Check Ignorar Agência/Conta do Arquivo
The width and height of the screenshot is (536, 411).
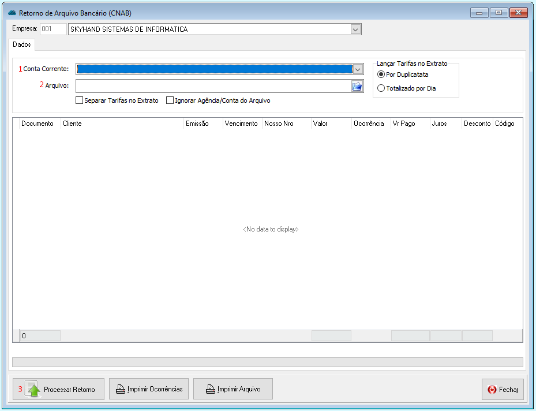point(170,100)
